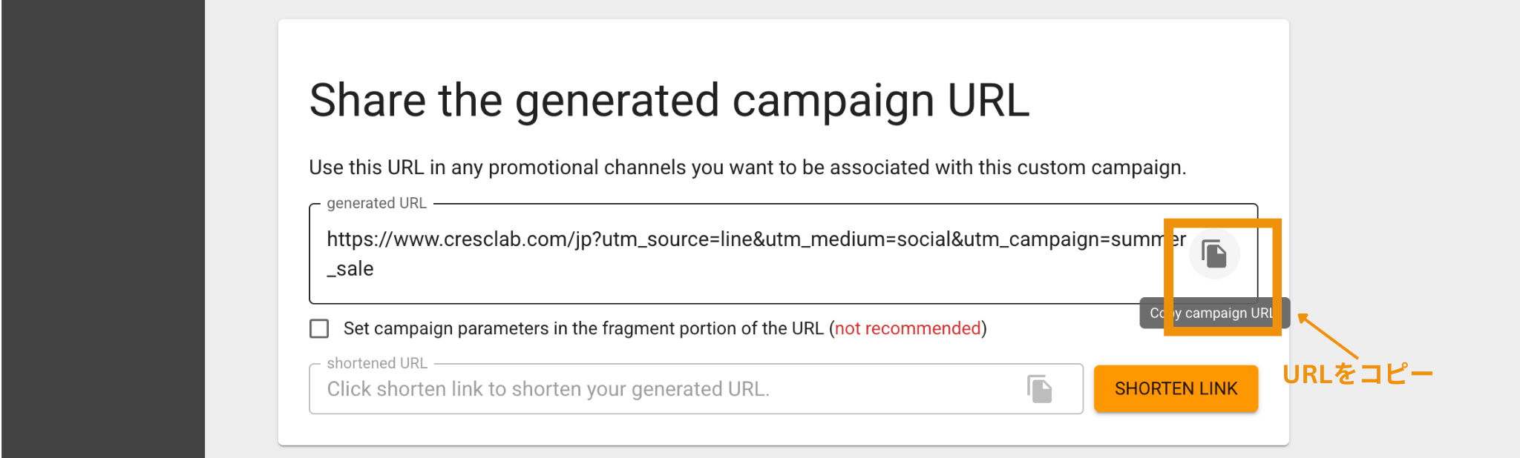Click the "generated URL" field label
The height and width of the screenshot is (458, 1520).
point(376,203)
